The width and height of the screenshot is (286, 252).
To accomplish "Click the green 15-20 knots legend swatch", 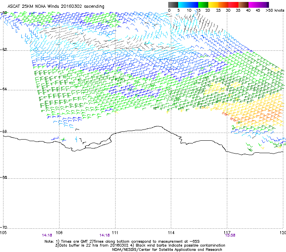I will [203, 5].
